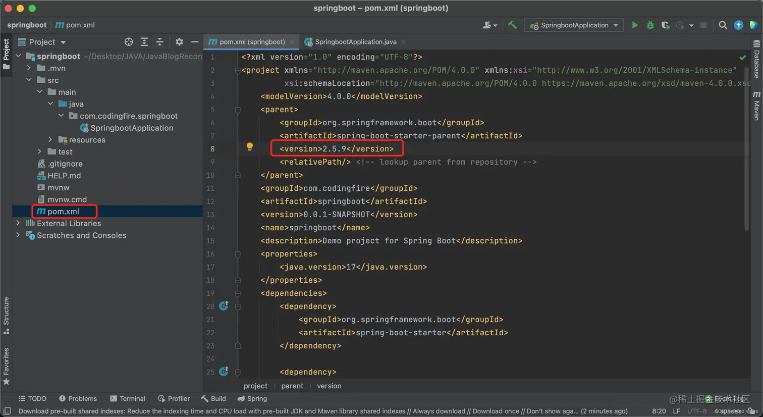The image size is (763, 417).
Task: Click the Problems button in bottom bar
Action: pos(78,398)
